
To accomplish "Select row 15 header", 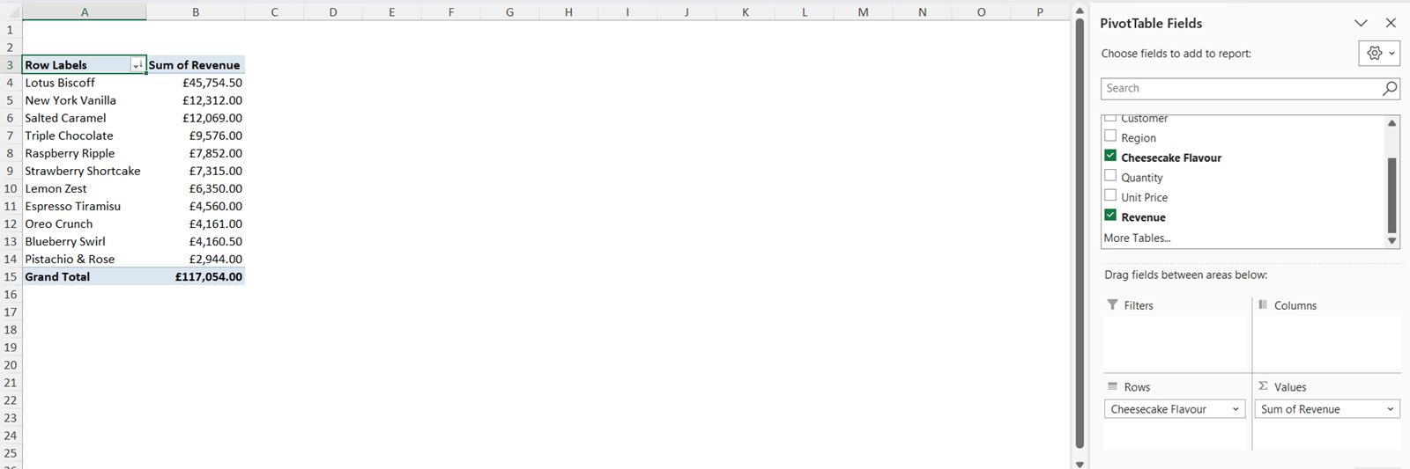I will (x=11, y=276).
